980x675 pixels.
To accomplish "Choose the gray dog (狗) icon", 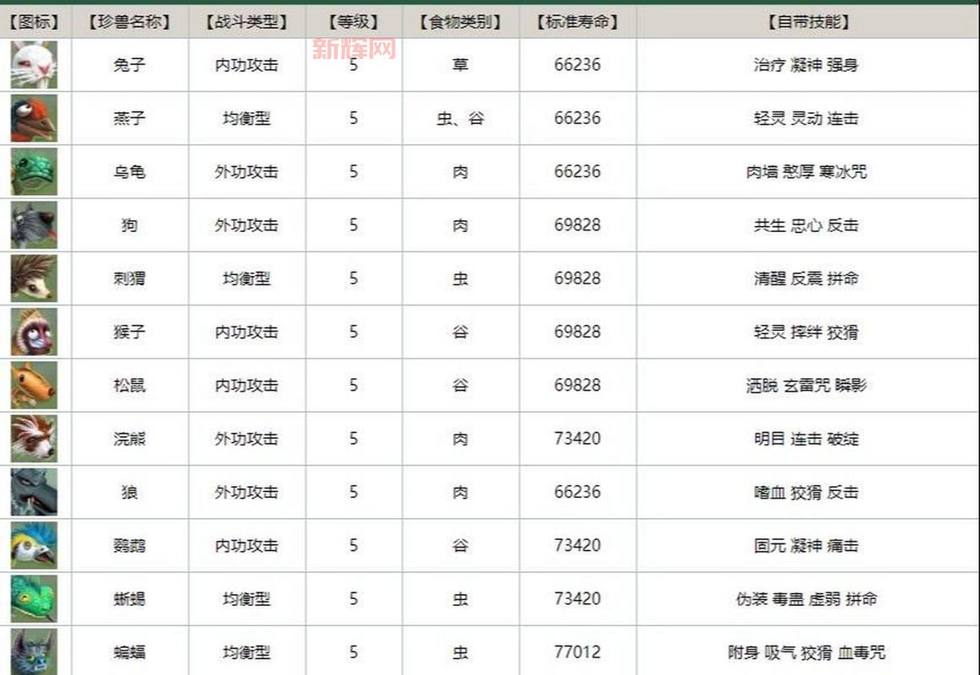I will tap(34, 225).
